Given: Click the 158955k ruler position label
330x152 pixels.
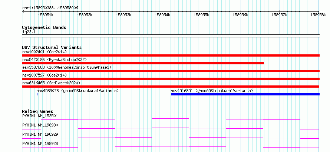Looking at the screenshot, I should click(x=201, y=15).
